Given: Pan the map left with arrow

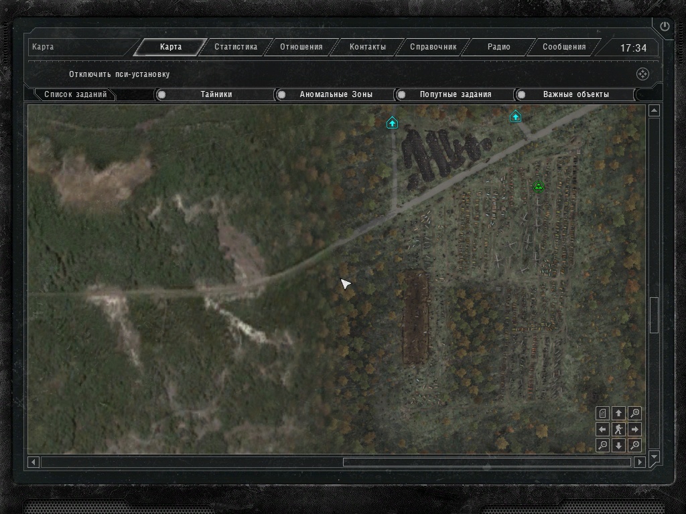Looking at the screenshot, I should click(602, 429).
